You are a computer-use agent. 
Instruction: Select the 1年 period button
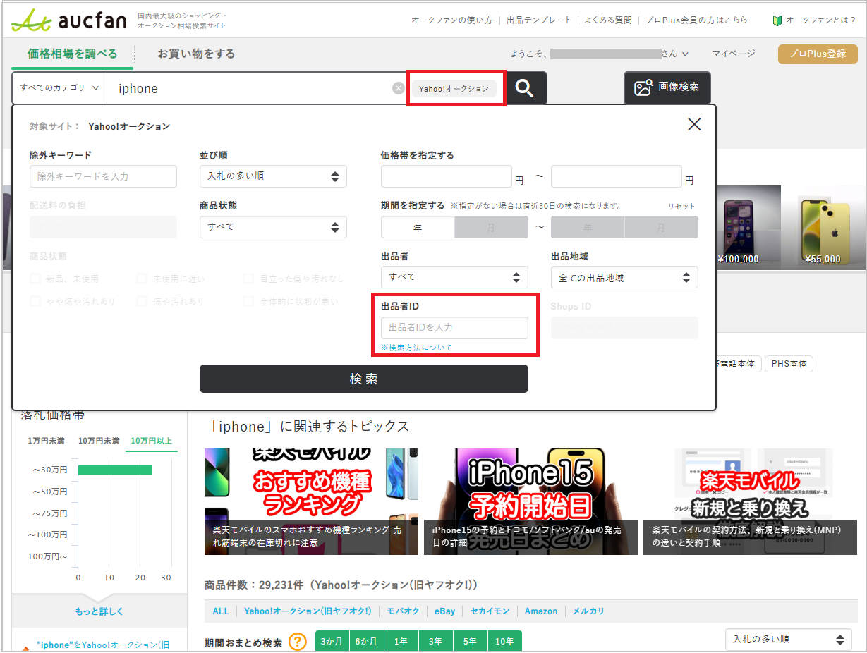tap(401, 642)
